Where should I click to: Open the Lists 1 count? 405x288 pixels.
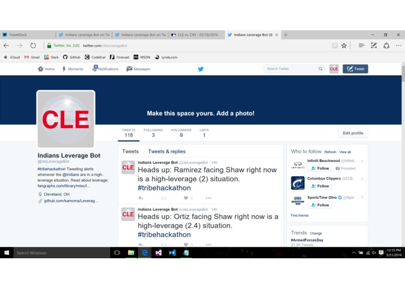(204, 133)
